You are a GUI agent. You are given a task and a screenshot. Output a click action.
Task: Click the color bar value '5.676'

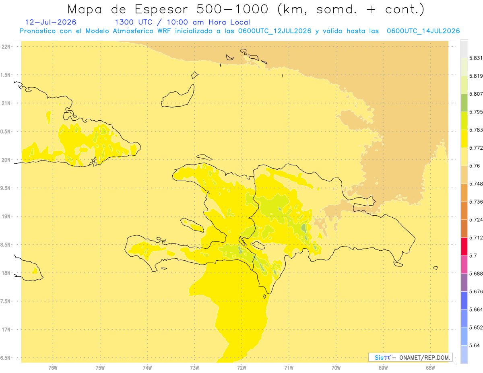[x=476, y=291]
